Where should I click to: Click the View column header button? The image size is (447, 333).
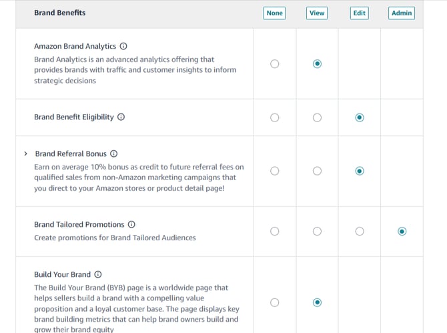click(x=317, y=13)
